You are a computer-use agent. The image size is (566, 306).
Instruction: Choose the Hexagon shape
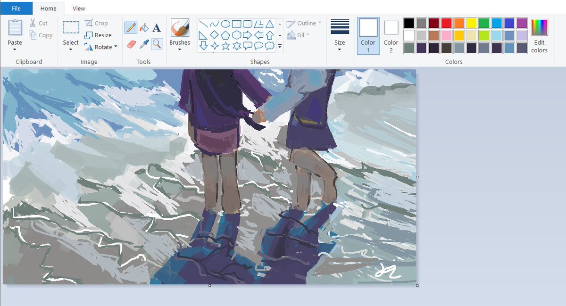point(237,35)
